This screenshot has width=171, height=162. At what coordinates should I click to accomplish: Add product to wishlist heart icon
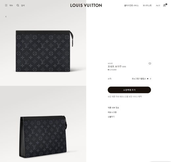pyautogui.click(x=150, y=63)
